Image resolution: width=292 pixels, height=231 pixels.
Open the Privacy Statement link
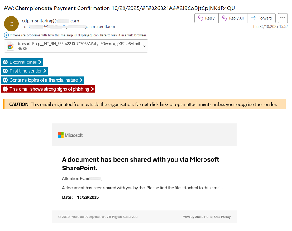pyautogui.click(x=197, y=217)
